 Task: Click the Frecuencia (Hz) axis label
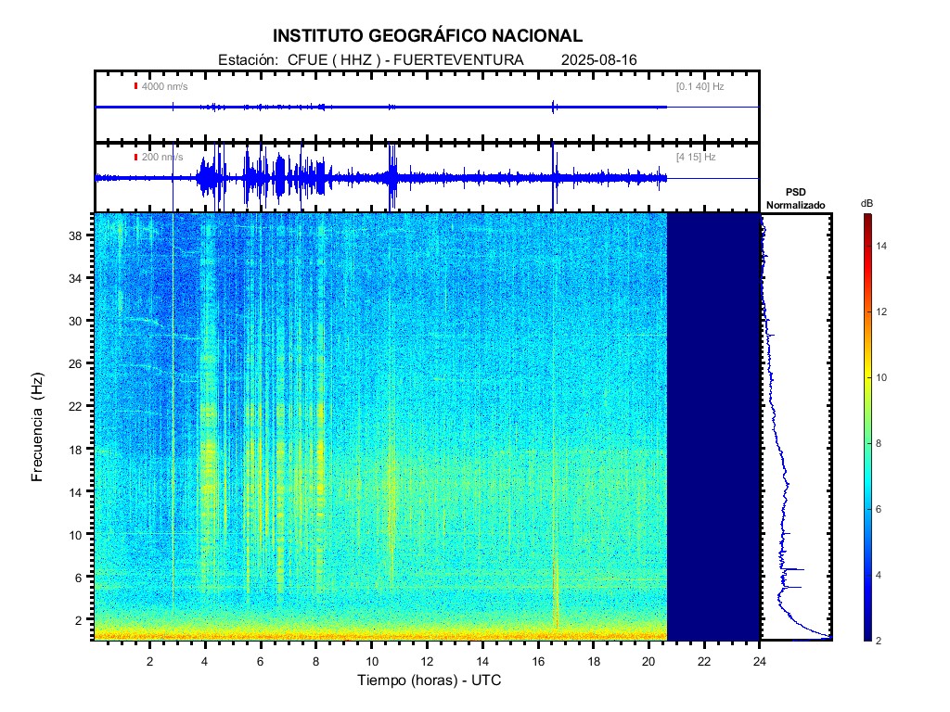[37, 426]
